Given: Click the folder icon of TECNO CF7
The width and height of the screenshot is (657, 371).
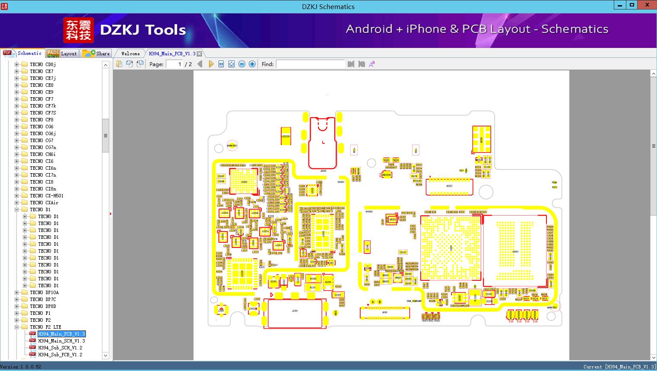Looking at the screenshot, I should (25, 99).
